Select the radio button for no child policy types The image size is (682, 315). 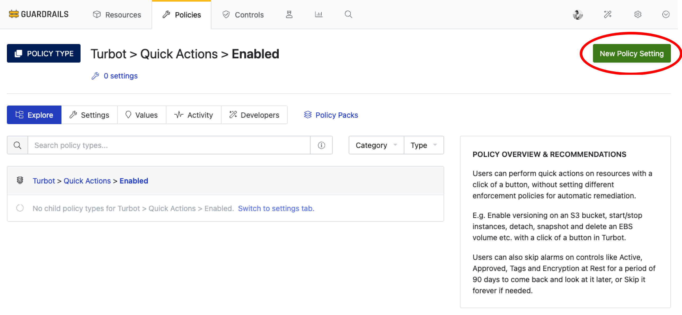tap(20, 208)
